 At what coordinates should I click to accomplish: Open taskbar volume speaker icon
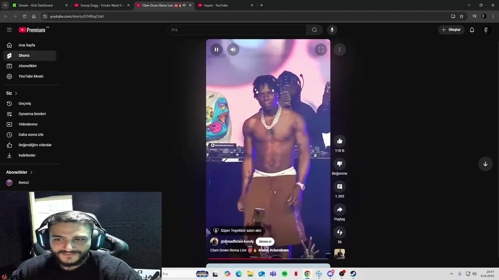click(474, 274)
